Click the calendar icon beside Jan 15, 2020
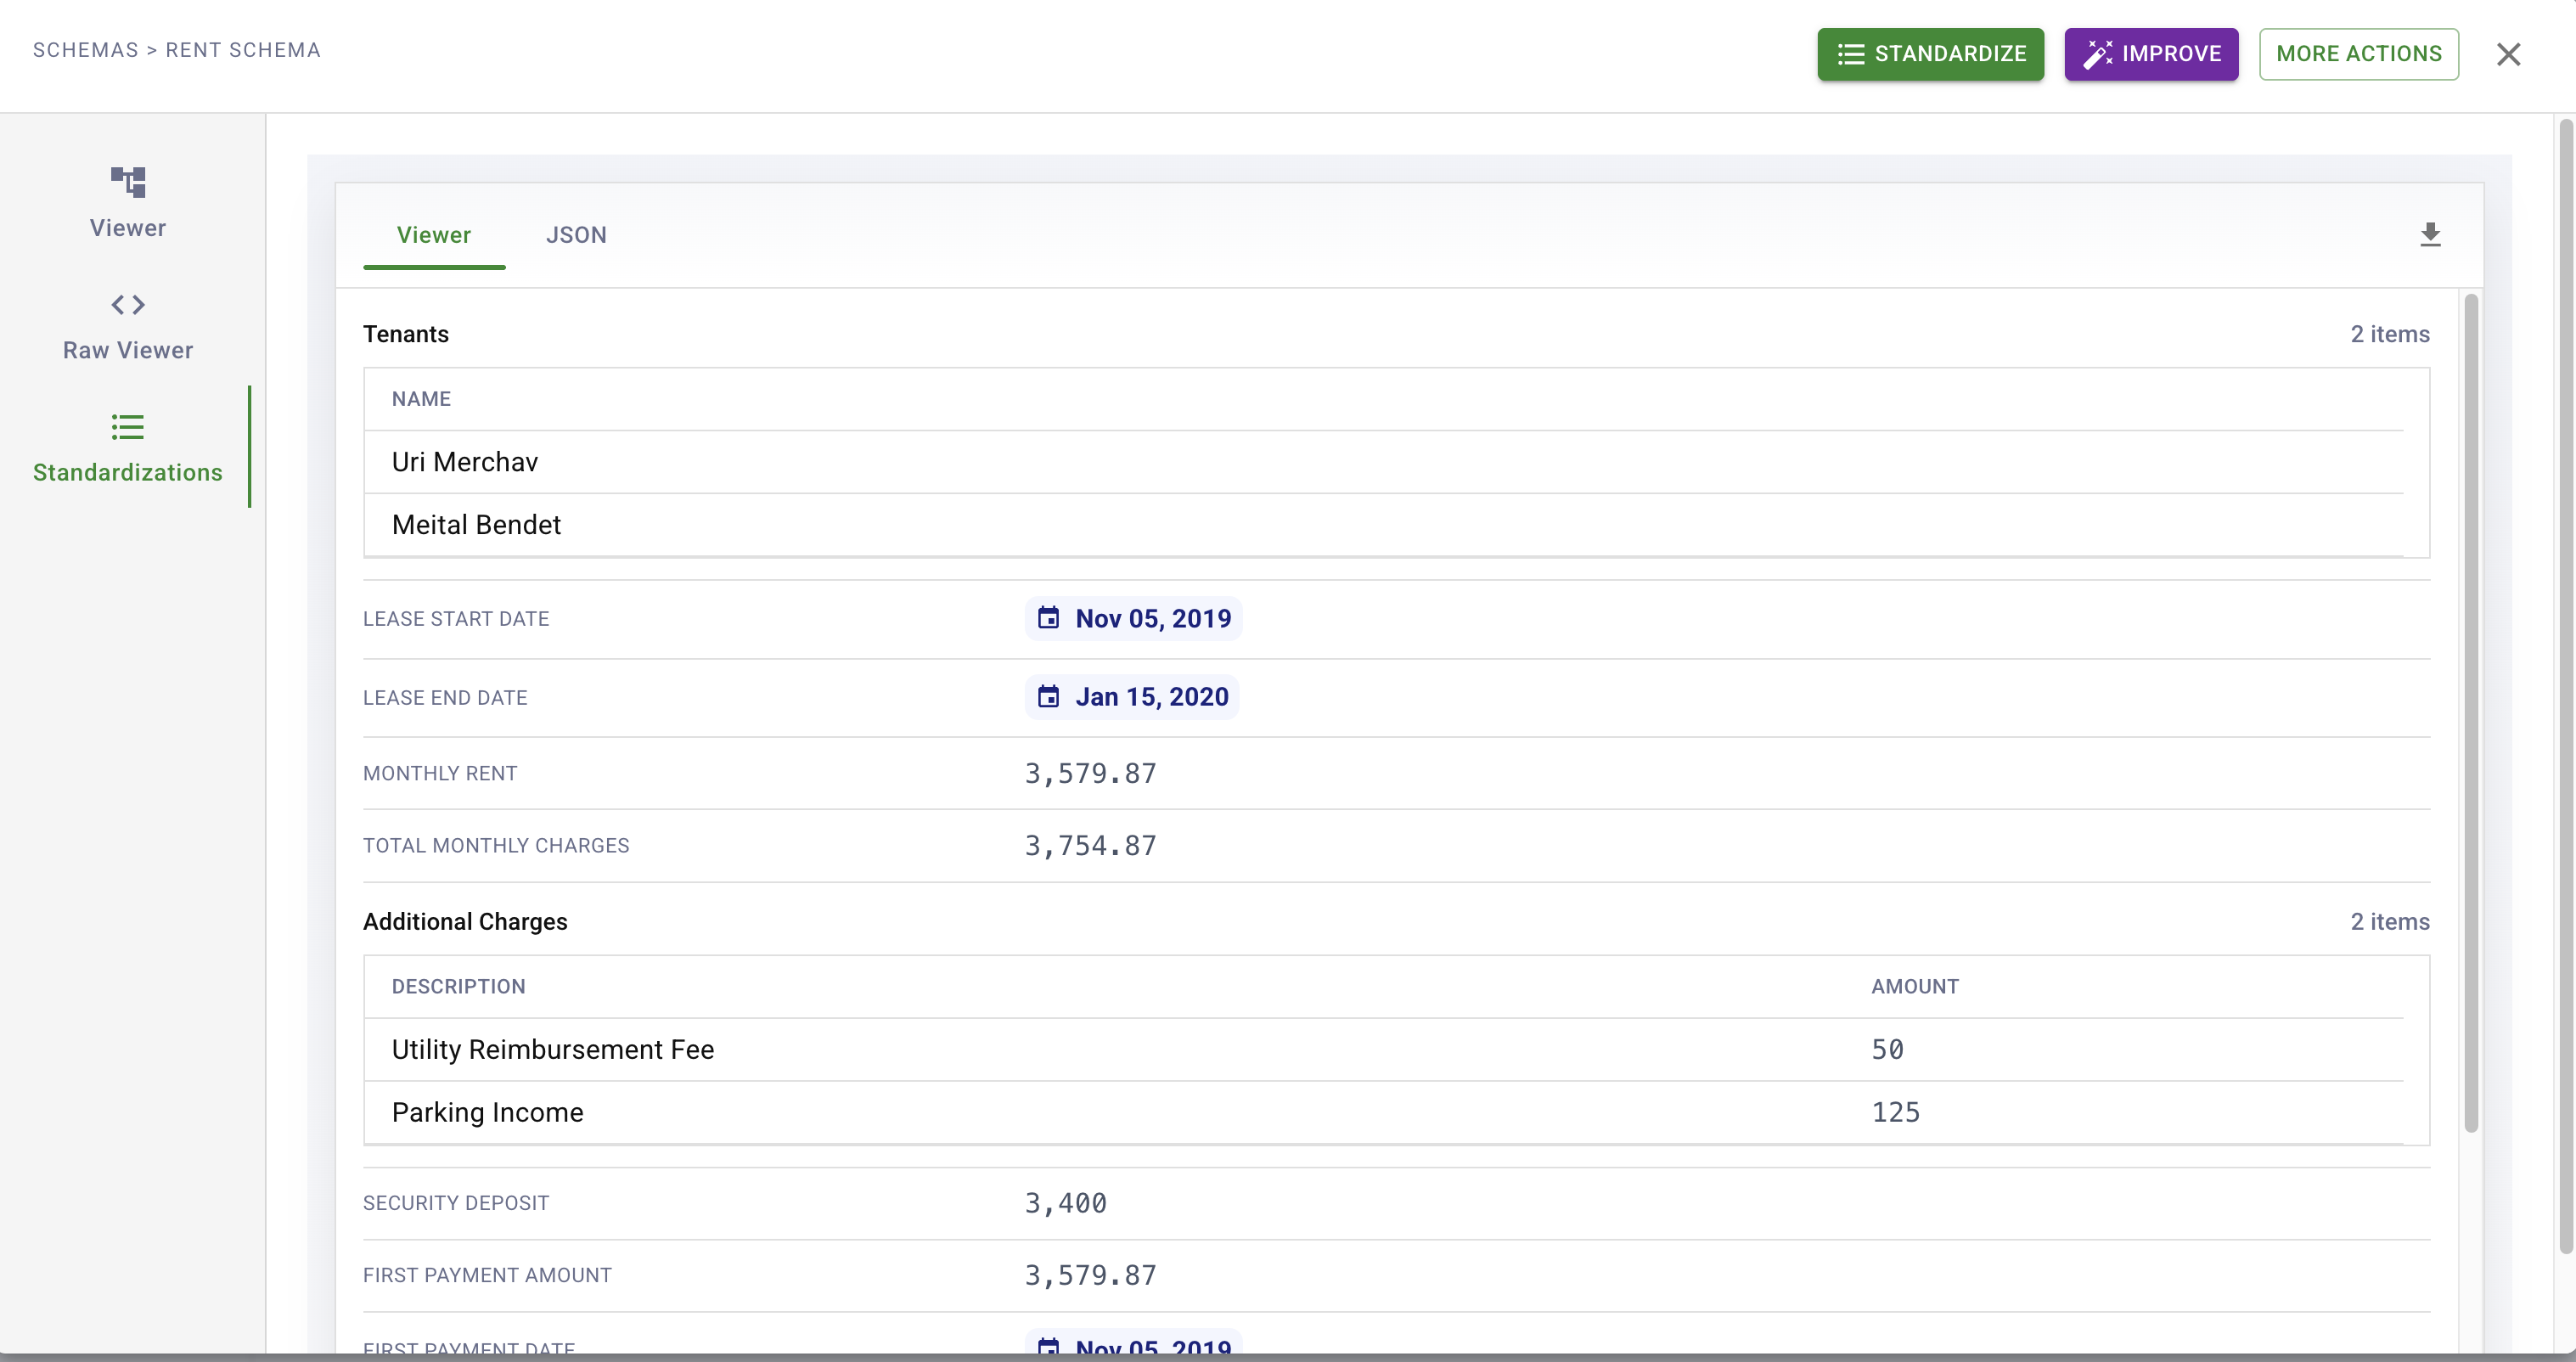Image resolution: width=2576 pixels, height=1362 pixels. (1048, 697)
